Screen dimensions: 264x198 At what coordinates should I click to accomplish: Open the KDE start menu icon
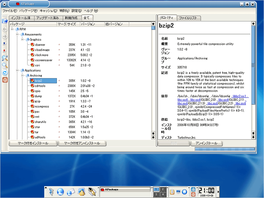[51, 192]
